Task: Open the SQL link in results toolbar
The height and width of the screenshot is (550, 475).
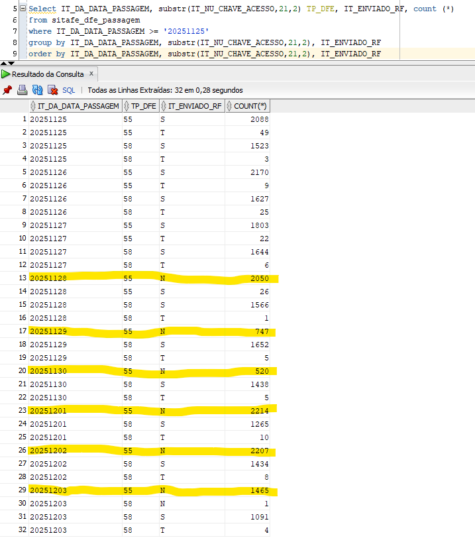Action: coord(68,90)
